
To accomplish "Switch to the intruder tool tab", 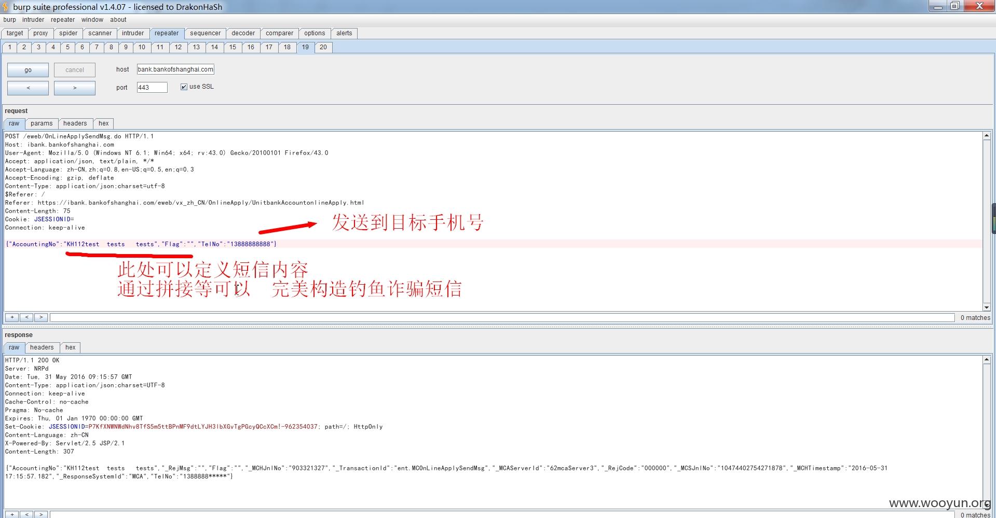I will pyautogui.click(x=133, y=33).
